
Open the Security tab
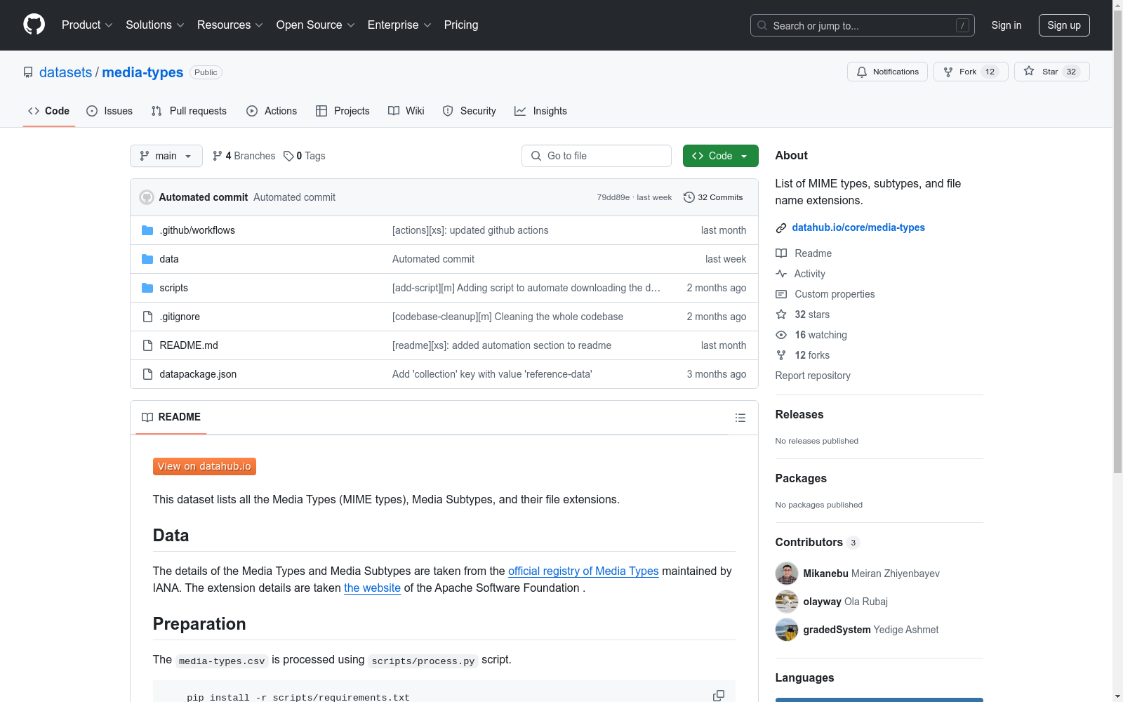(470, 111)
